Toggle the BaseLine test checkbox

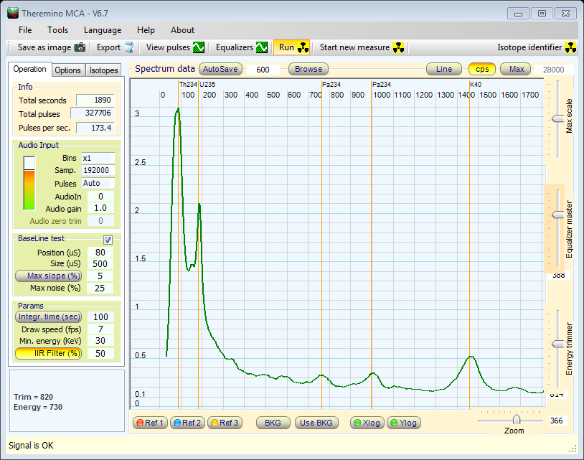(108, 240)
